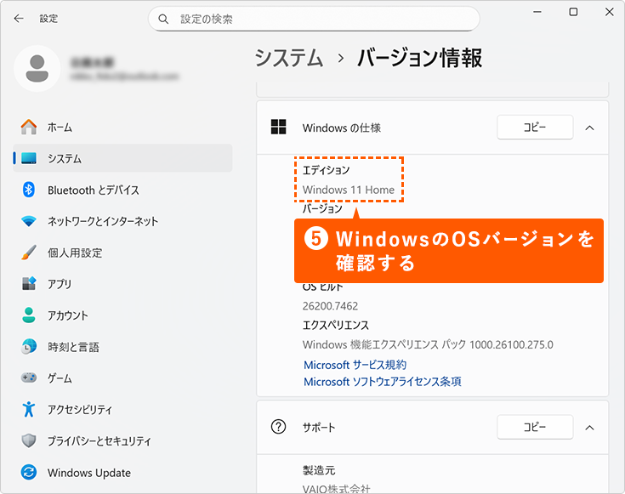Viewport: 625px width, 494px height.
Task: Collapse the サポート section chevron
Action: click(x=589, y=427)
